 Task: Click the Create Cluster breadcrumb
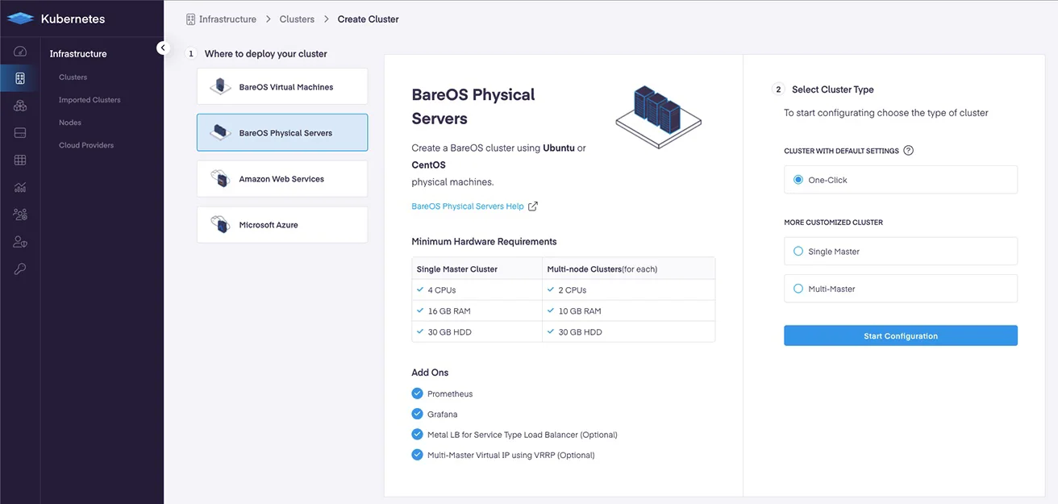point(369,19)
